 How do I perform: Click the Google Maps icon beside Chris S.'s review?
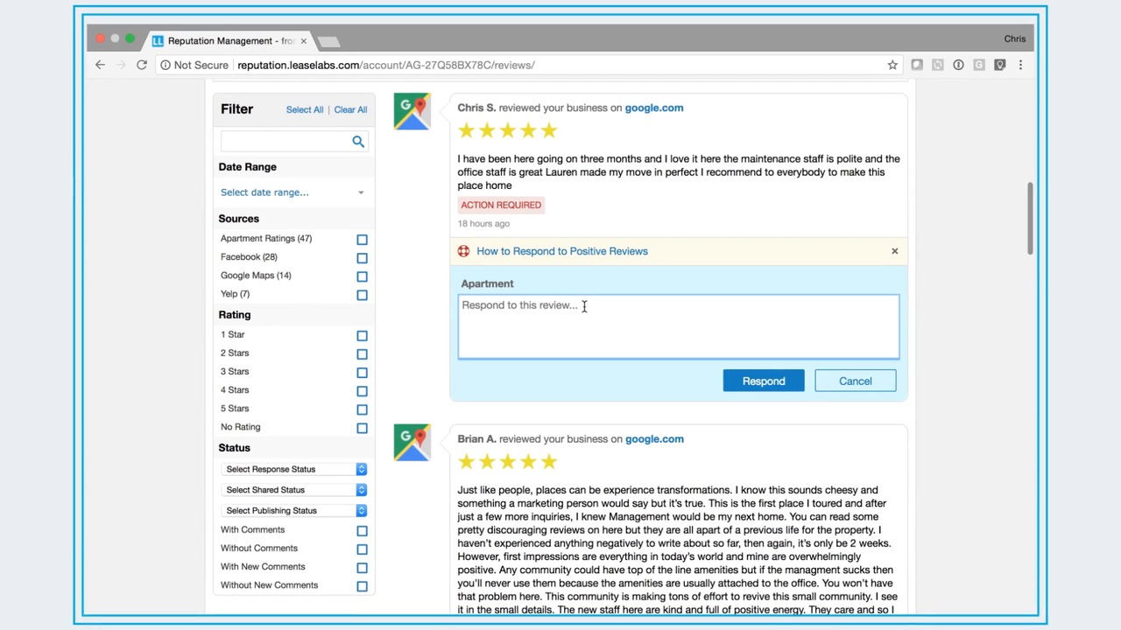point(412,110)
